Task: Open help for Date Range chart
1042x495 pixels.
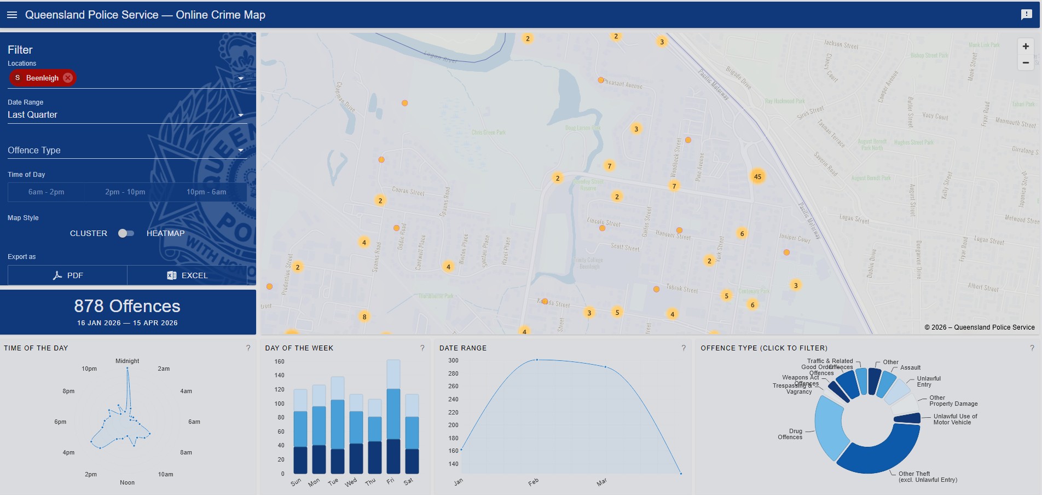Action: tap(684, 348)
